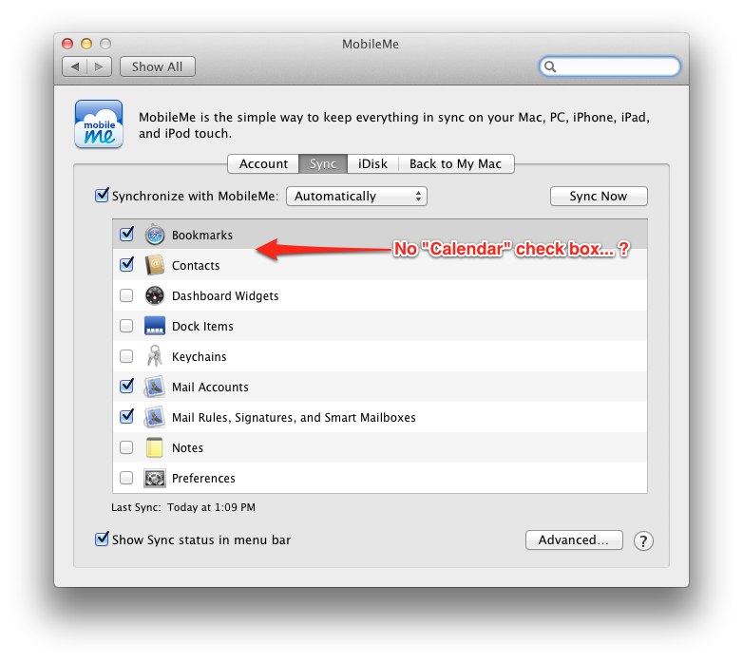
Task: Click the Keychains keys icon
Action: pyautogui.click(x=155, y=356)
